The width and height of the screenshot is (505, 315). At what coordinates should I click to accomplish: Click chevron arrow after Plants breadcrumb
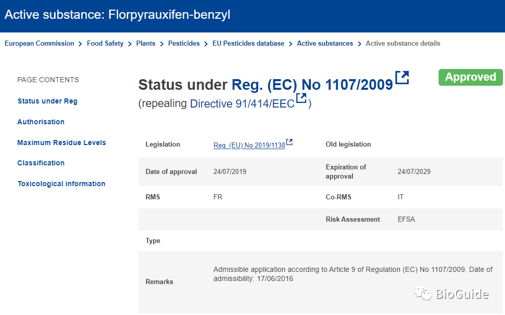pos(162,44)
